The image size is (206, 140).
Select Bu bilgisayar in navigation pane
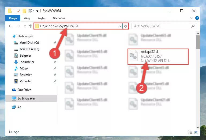click(x=31, y=98)
